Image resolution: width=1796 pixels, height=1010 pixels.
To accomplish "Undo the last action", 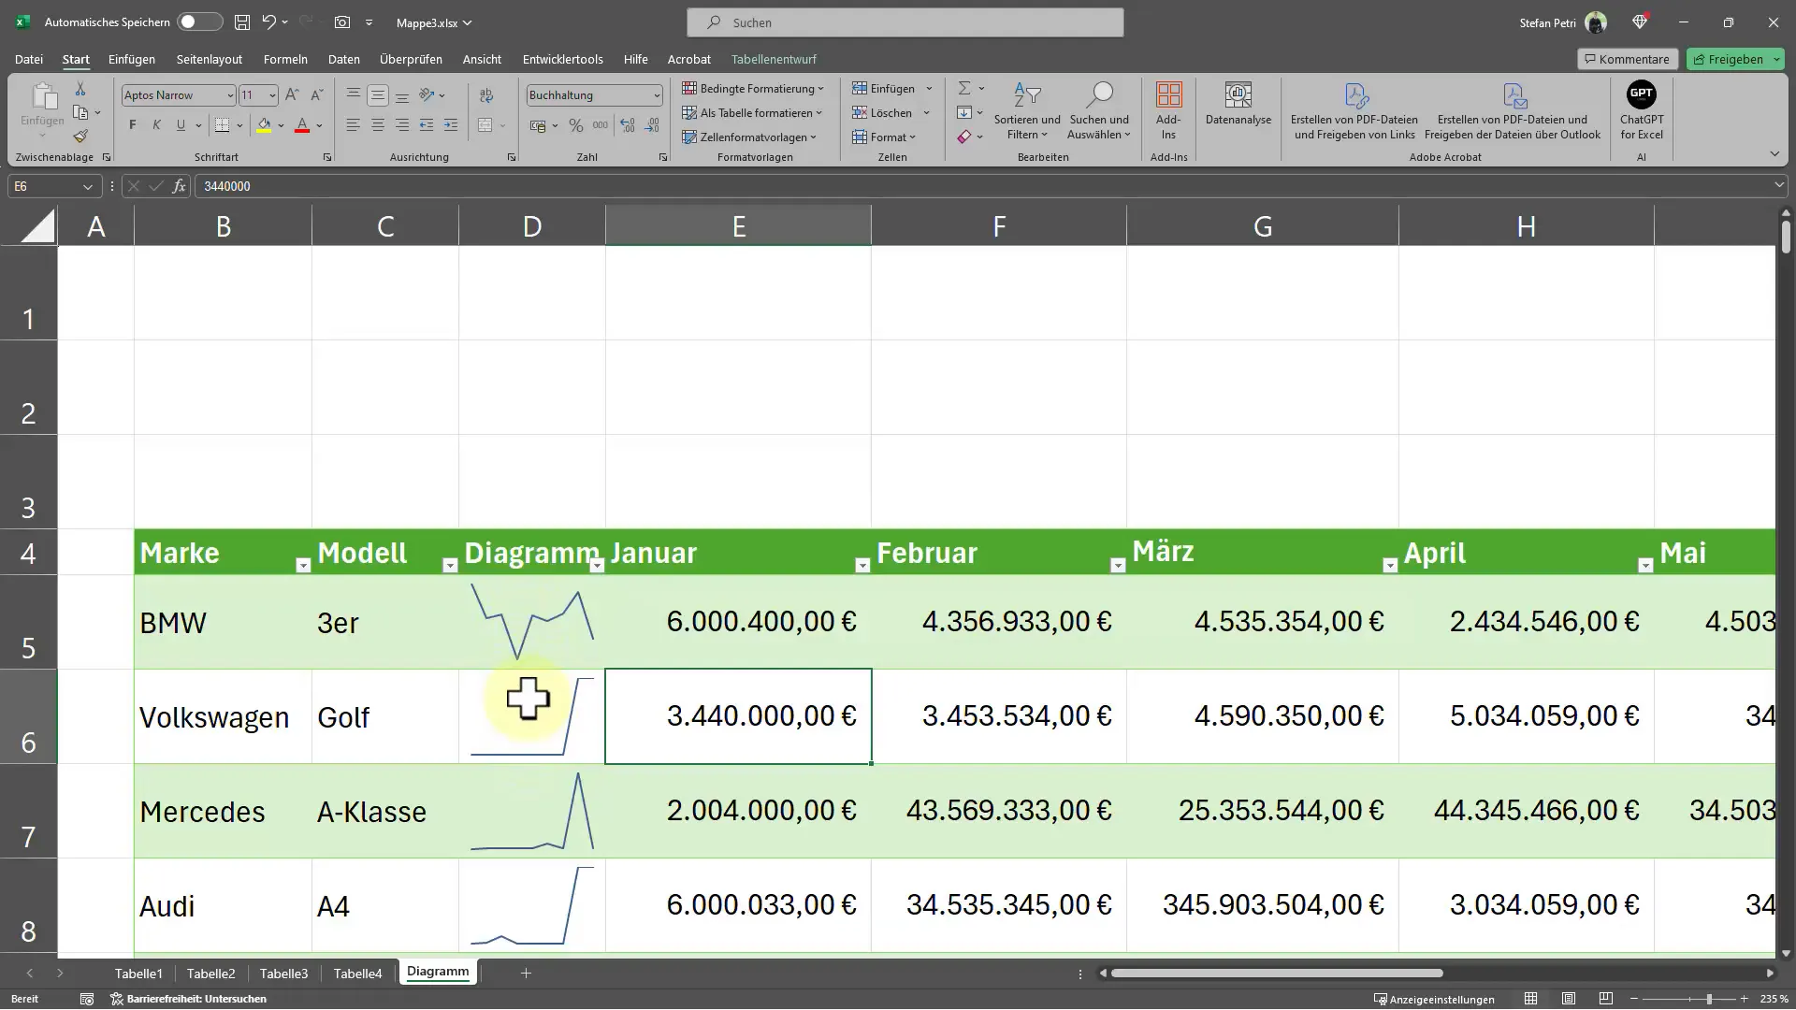I will pyautogui.click(x=269, y=22).
